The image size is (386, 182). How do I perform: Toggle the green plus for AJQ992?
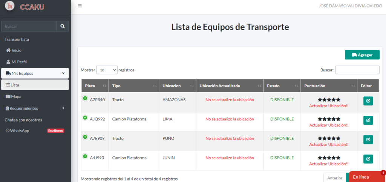tap(85, 118)
